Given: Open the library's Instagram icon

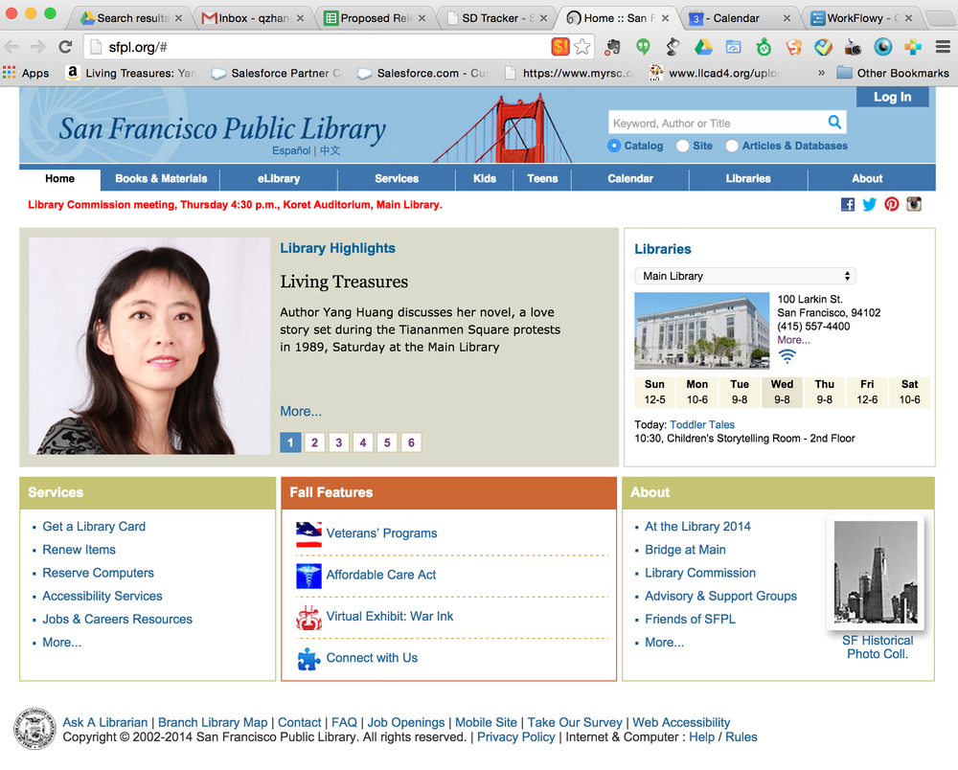Looking at the screenshot, I should tap(914, 205).
